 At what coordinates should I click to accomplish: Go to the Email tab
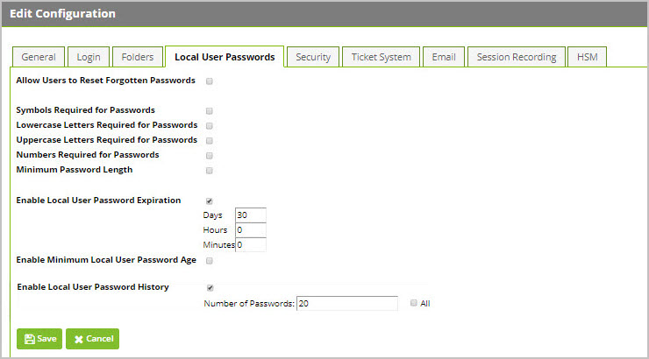click(x=444, y=57)
